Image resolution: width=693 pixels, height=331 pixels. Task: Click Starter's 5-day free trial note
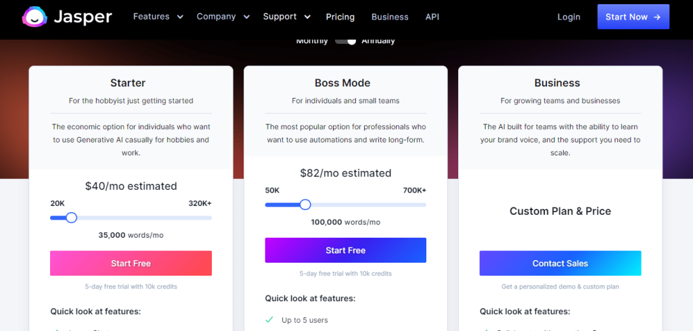point(131,286)
